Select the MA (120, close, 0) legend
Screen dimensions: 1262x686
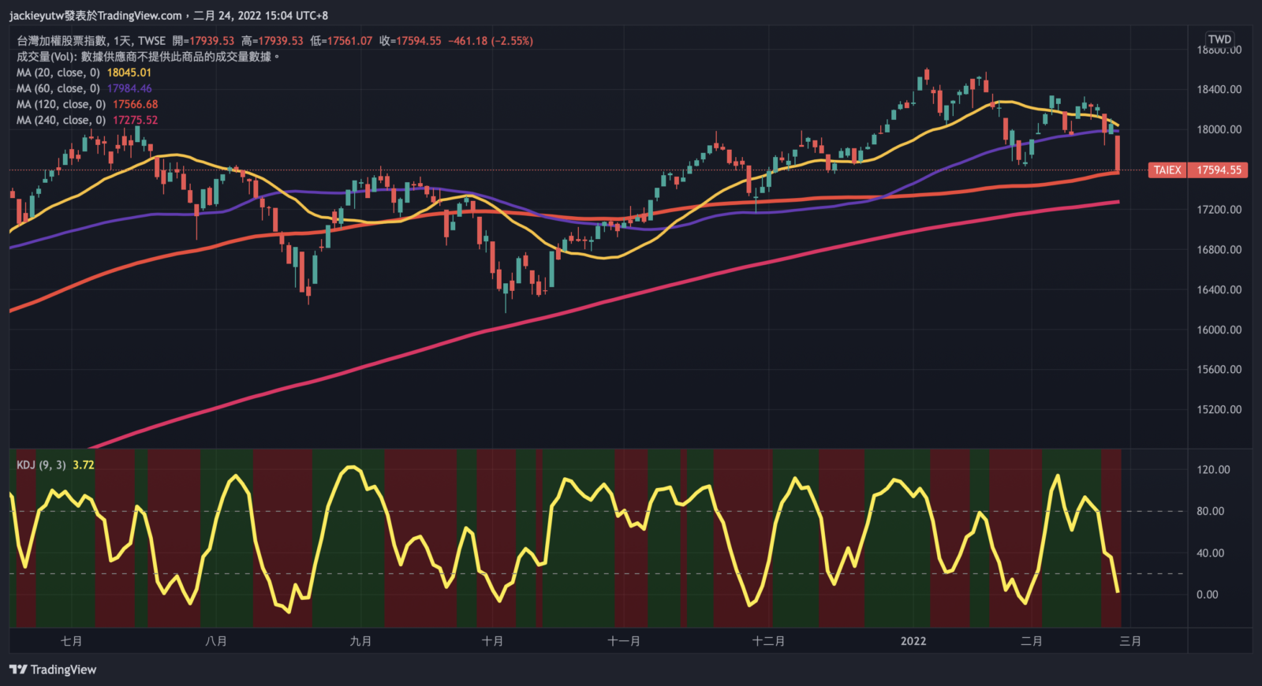[x=62, y=104]
